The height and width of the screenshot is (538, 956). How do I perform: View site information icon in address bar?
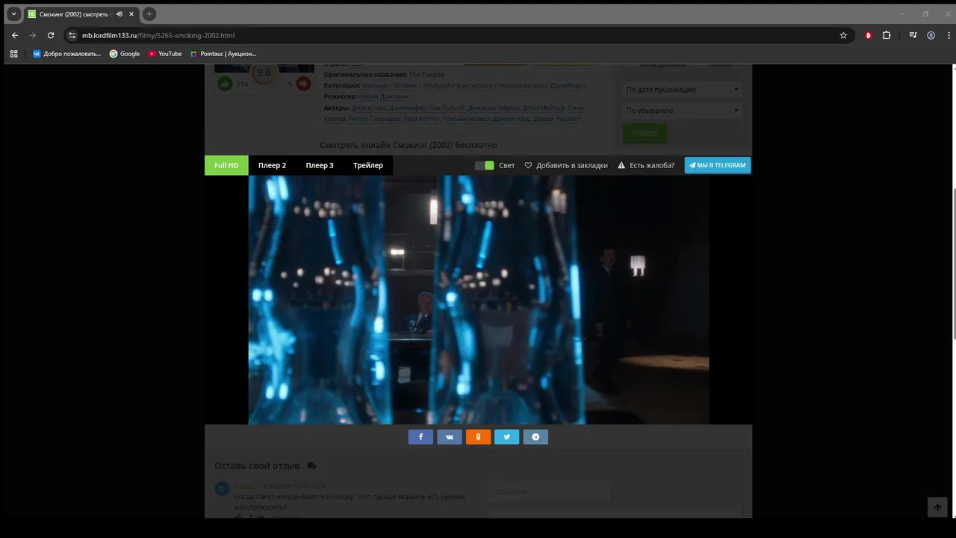point(72,35)
